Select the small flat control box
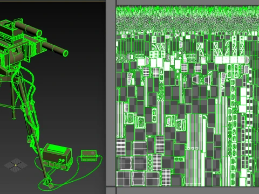259x194 pixels. 89,155
